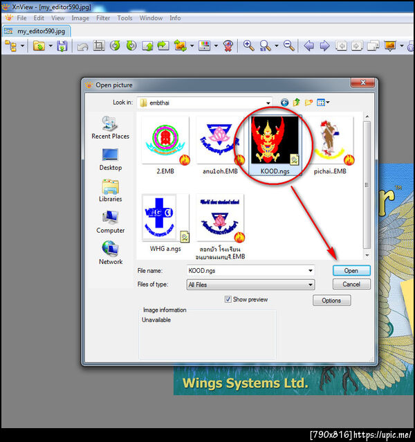Image resolution: width=415 pixels, height=442 pixels.
Task: Switch to the my_editor590.jpg tab
Action: click(37, 31)
